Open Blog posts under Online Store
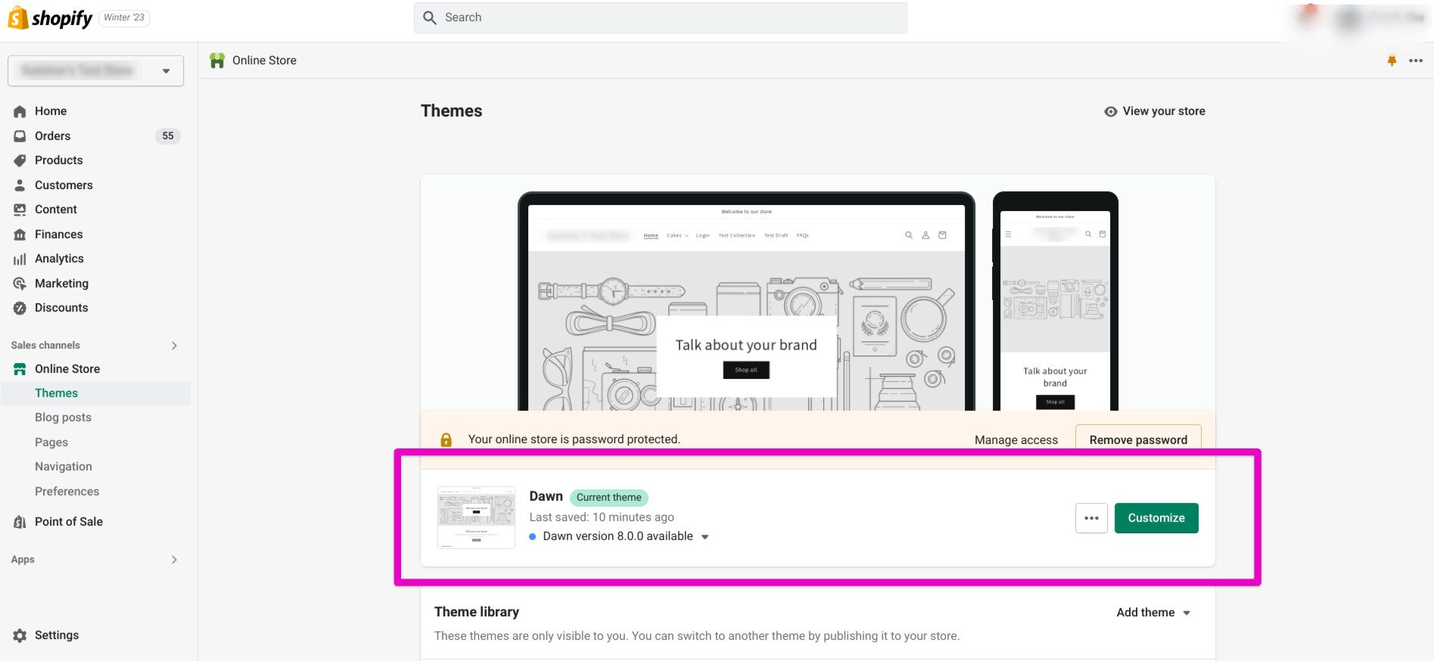The image size is (1434, 664). pyautogui.click(x=63, y=417)
